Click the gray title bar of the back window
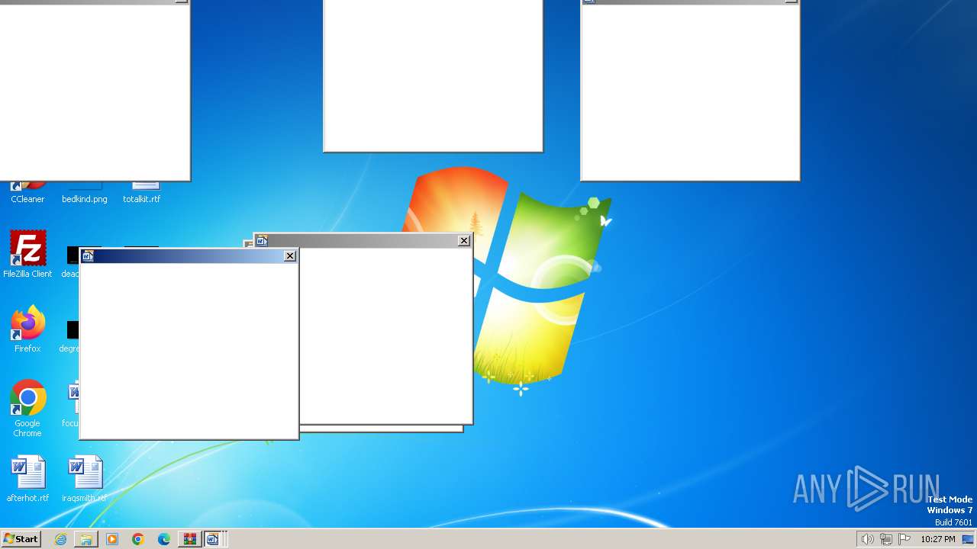977x549 pixels. (363, 241)
